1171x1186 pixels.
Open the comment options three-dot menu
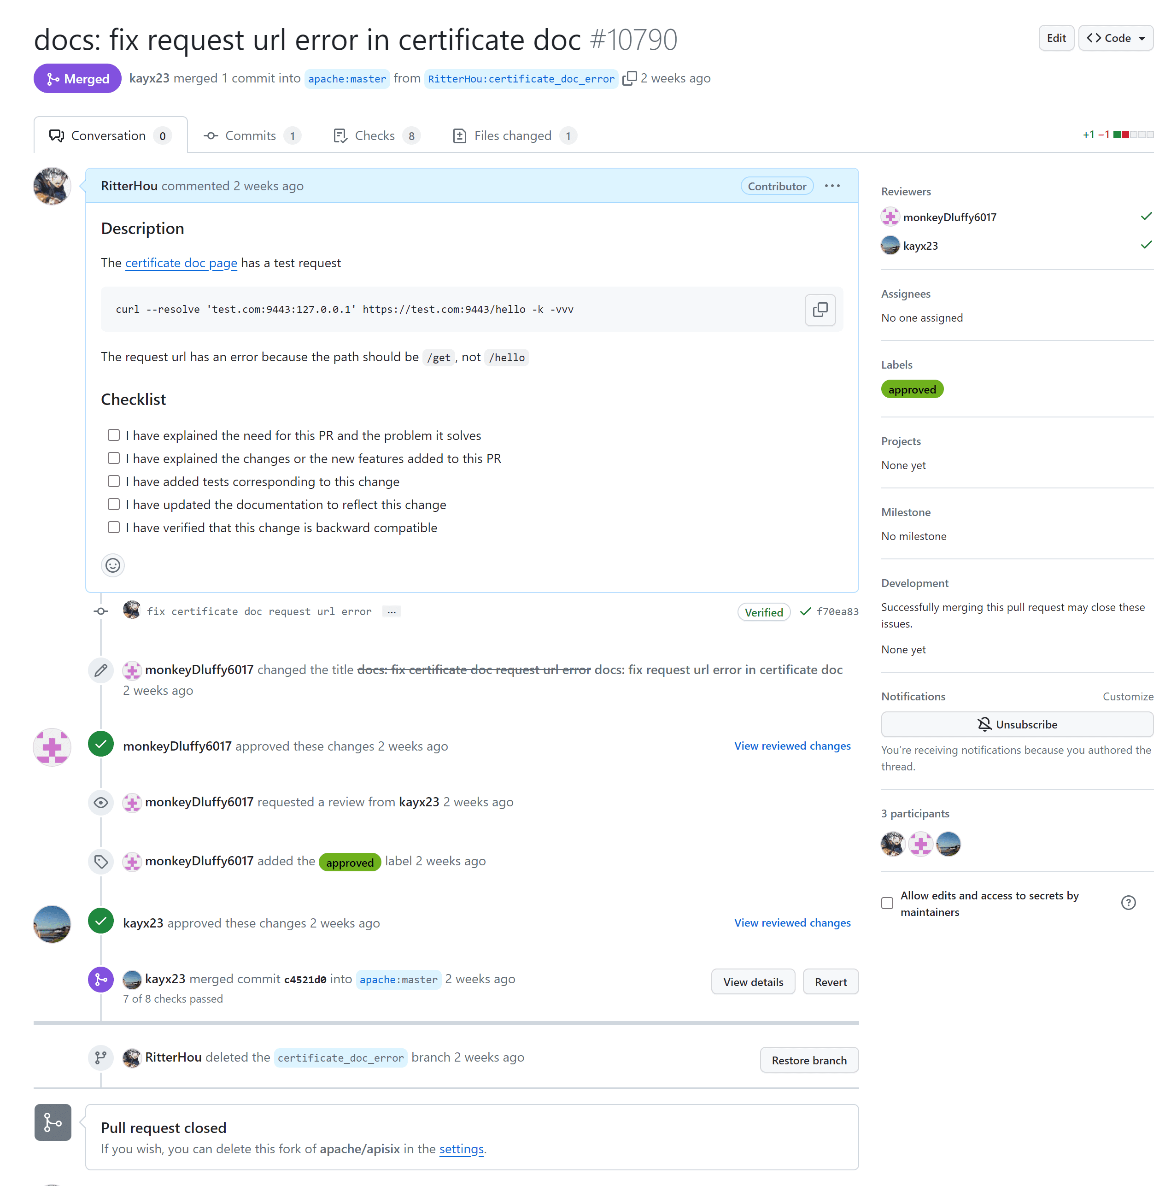pos(832,186)
